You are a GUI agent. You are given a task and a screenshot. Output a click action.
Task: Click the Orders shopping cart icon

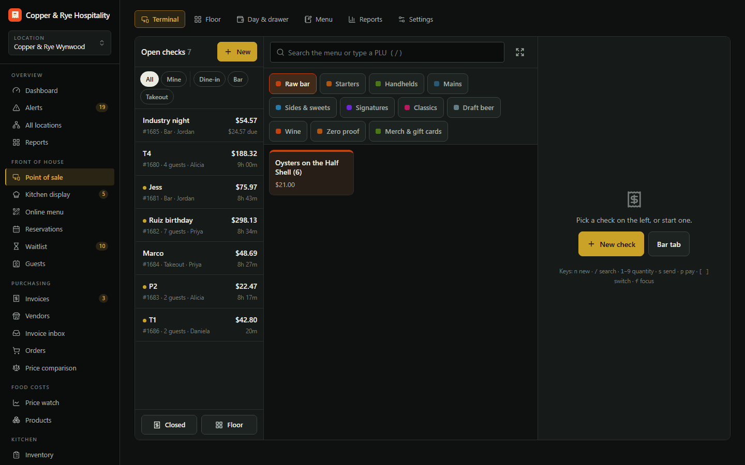pyautogui.click(x=16, y=350)
